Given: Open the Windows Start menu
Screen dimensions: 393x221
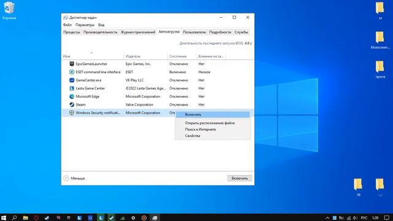Looking at the screenshot, I should (4, 218).
